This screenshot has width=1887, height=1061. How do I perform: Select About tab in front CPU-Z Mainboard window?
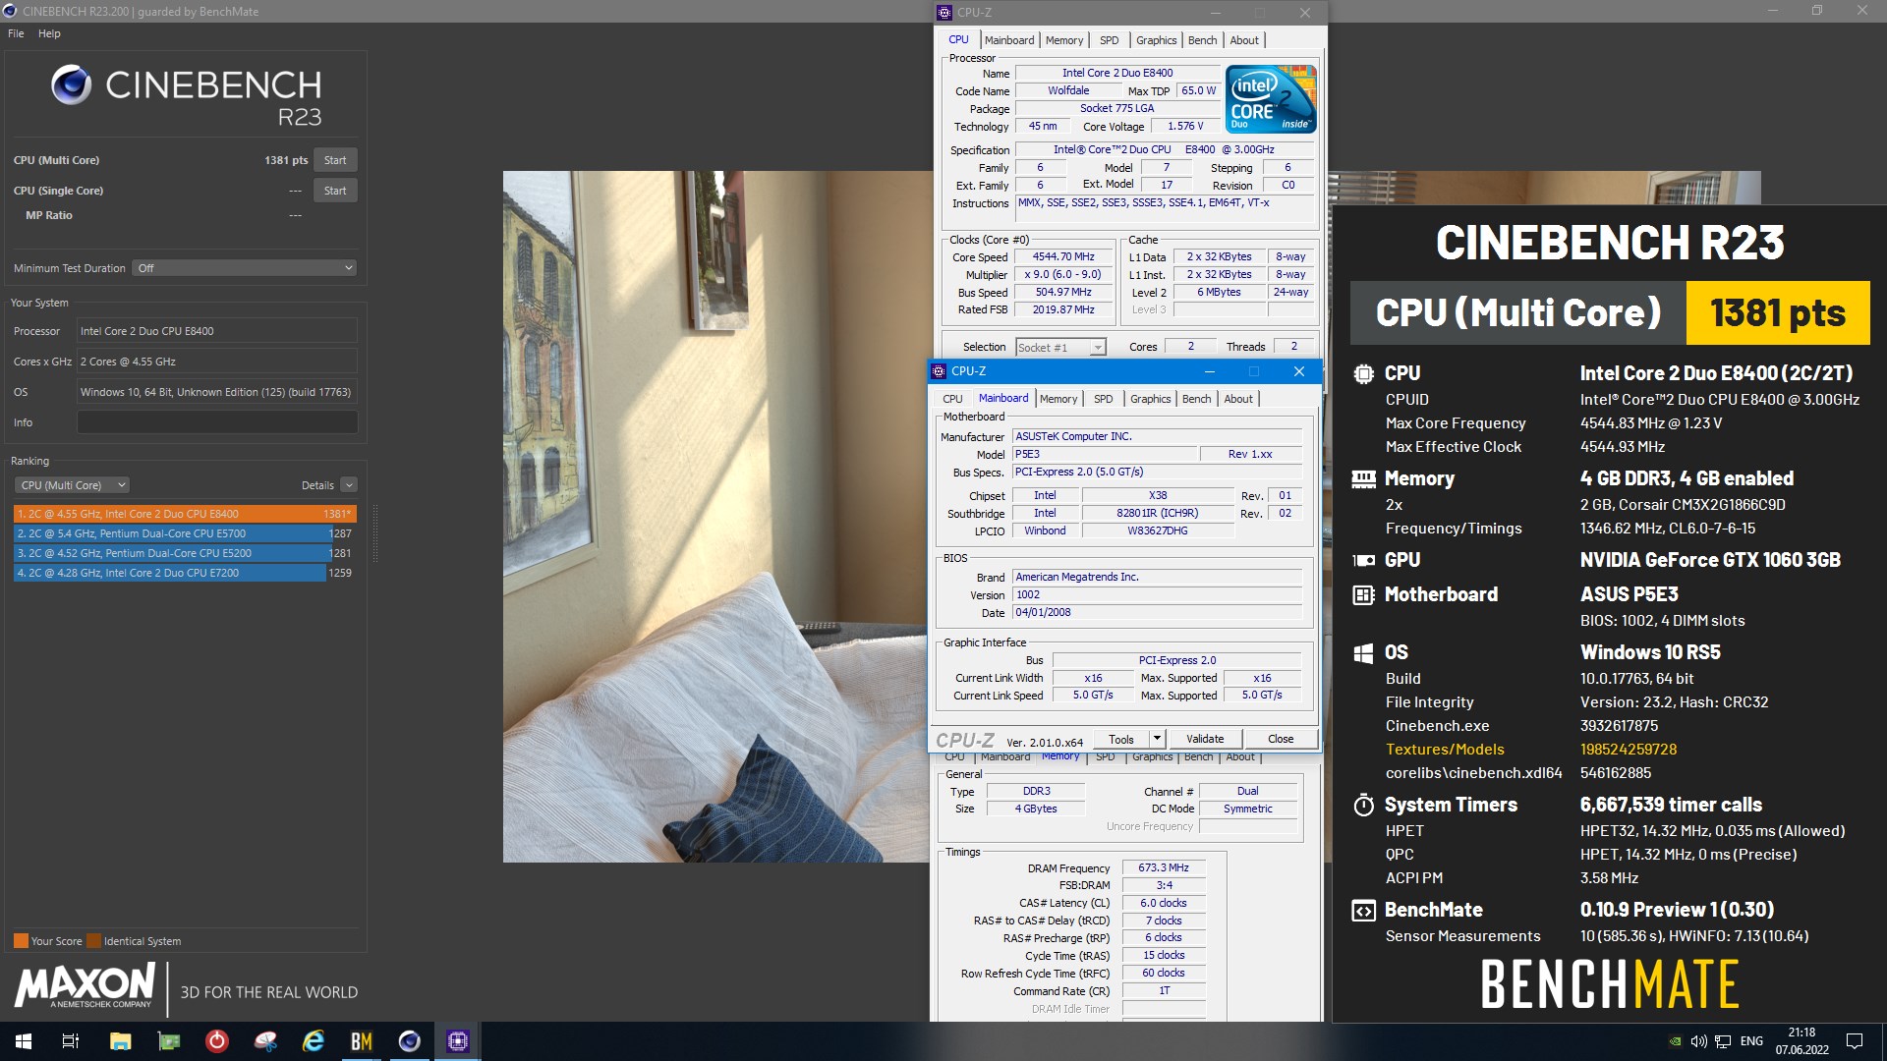(x=1238, y=399)
